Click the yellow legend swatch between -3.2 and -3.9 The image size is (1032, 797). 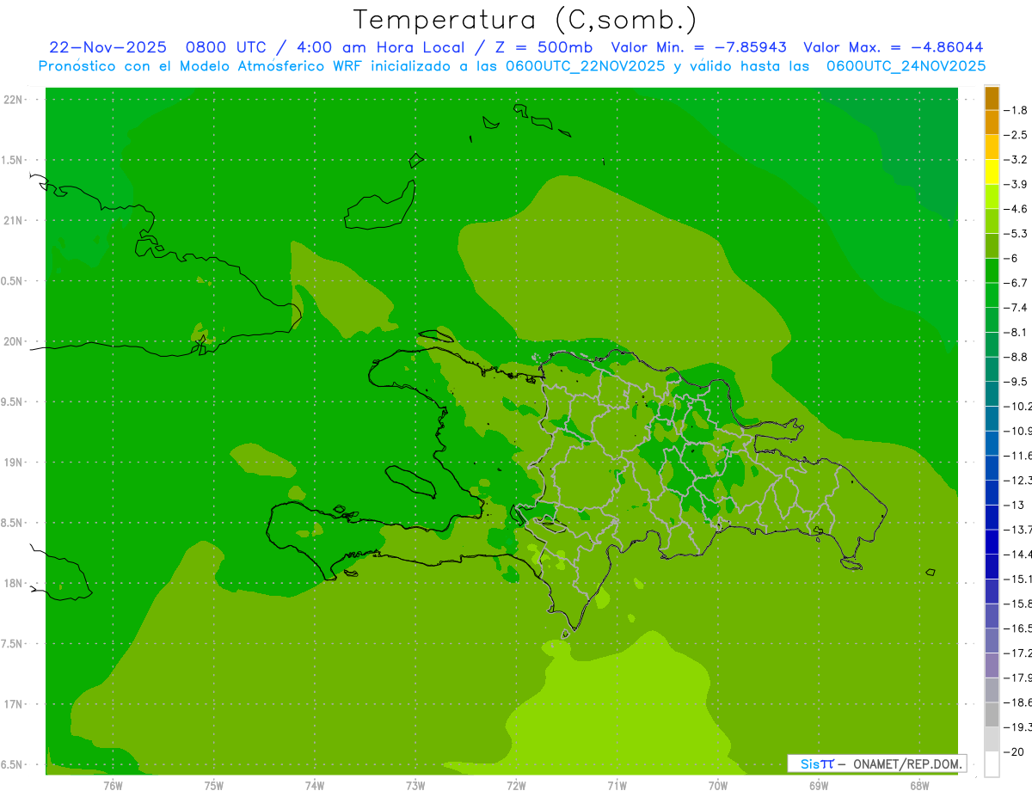(x=992, y=172)
